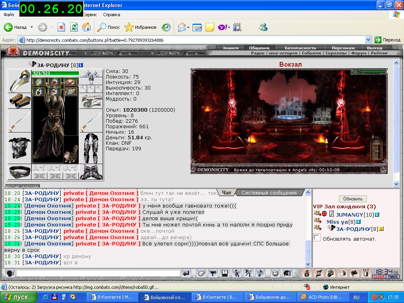Click the chat message input field
Screen dimensions: 404x303
[98, 273]
